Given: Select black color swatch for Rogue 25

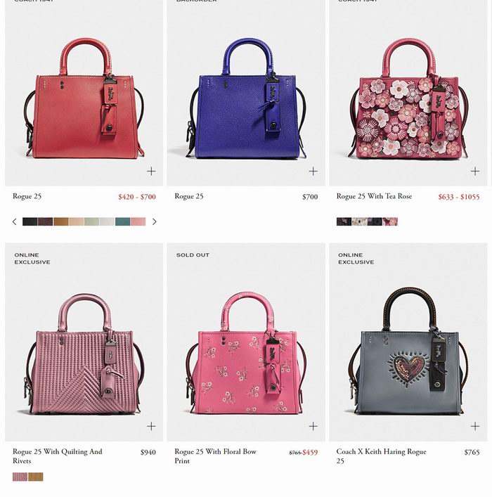Looking at the screenshot, I should click(30, 221).
